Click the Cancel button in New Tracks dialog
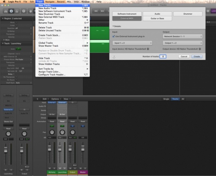216x176 pixels. coord(184,56)
